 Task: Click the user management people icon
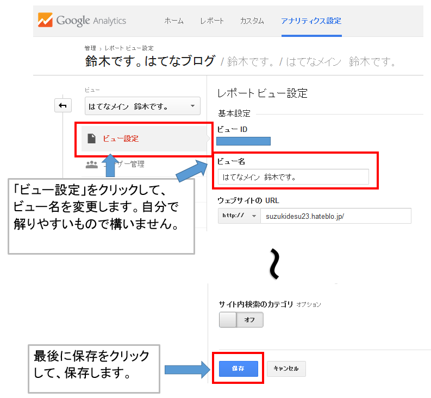91,165
